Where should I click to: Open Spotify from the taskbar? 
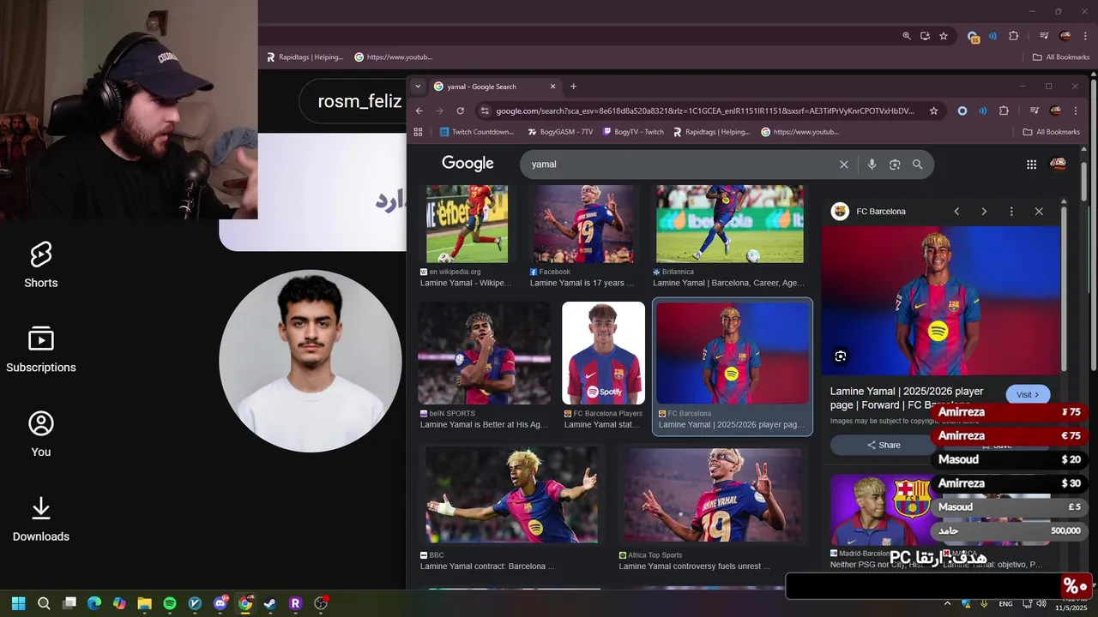(170, 603)
